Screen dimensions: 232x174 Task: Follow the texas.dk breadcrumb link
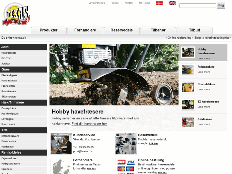pos(20,38)
